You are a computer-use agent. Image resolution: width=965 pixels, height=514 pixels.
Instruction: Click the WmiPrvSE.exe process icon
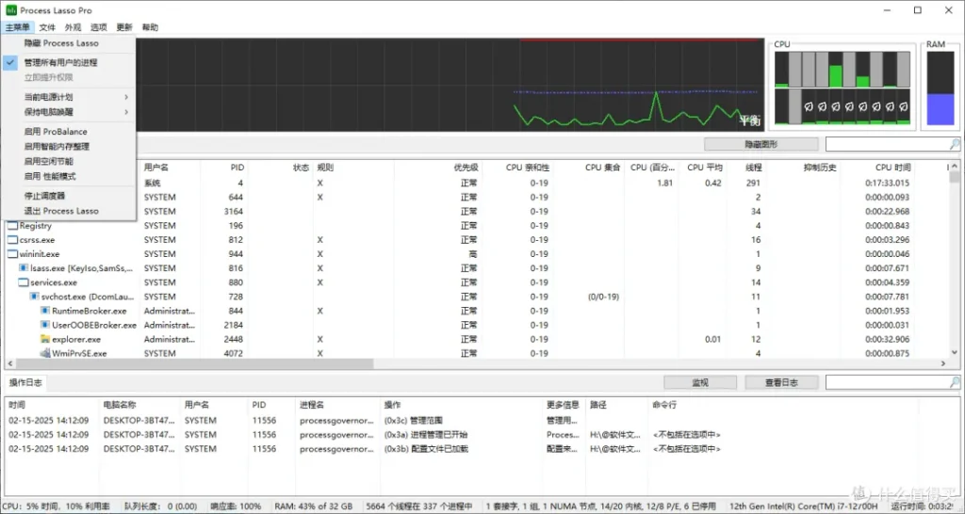click(45, 354)
